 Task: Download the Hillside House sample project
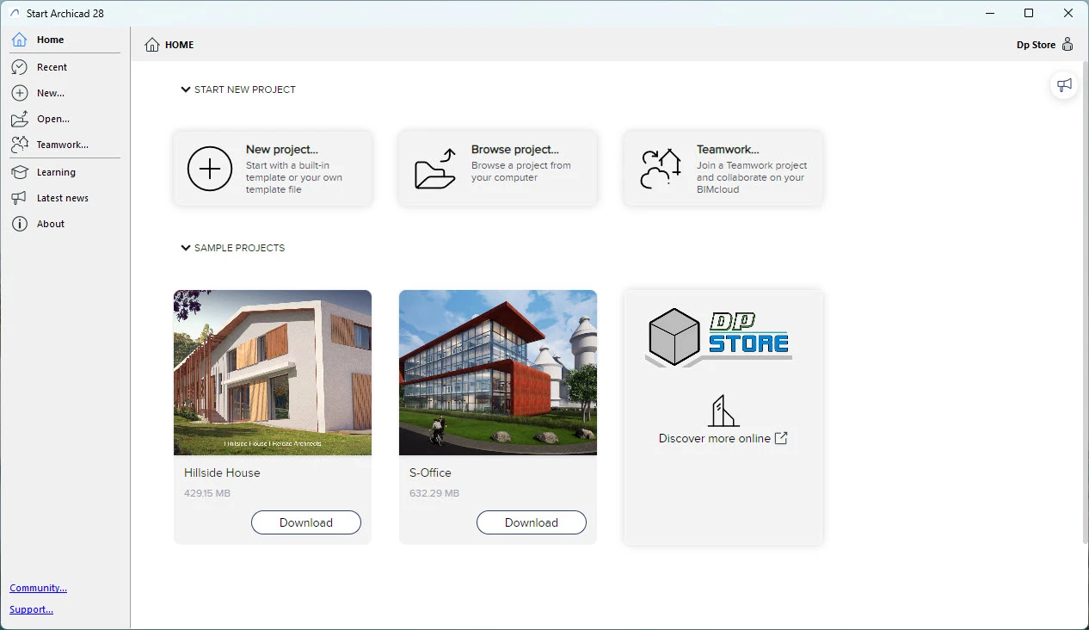point(306,522)
